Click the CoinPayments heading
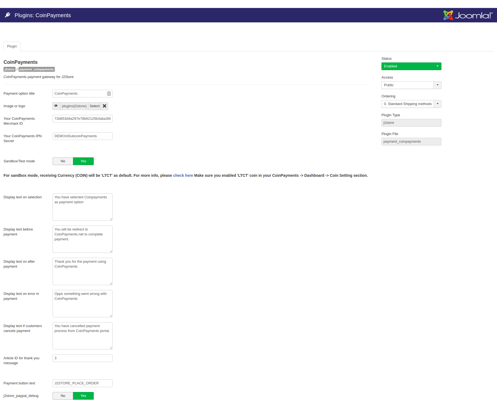The width and height of the screenshot is (497, 410). tap(20, 62)
